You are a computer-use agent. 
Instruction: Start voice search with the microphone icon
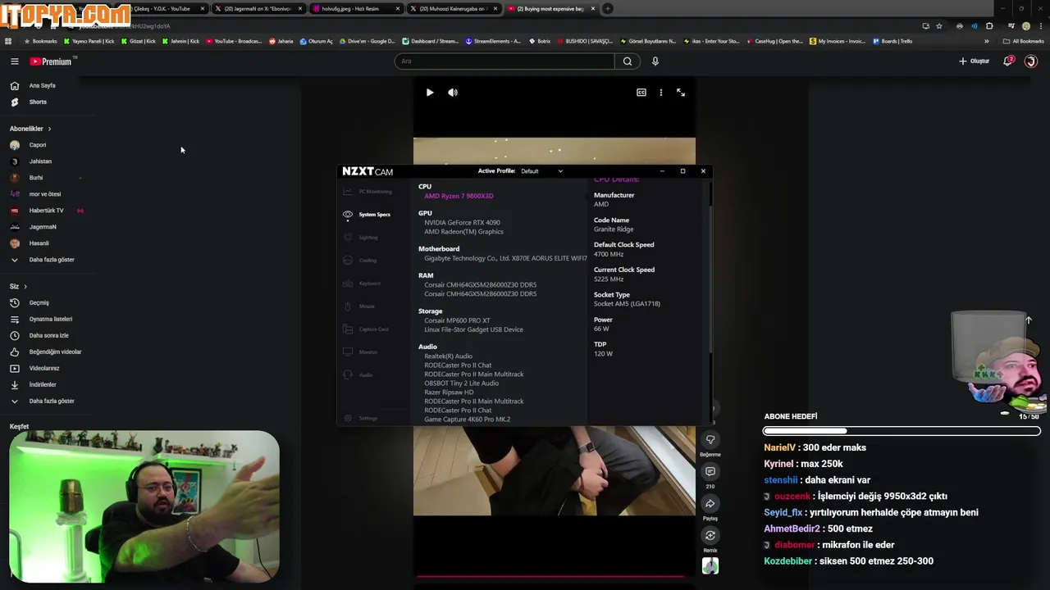point(655,61)
